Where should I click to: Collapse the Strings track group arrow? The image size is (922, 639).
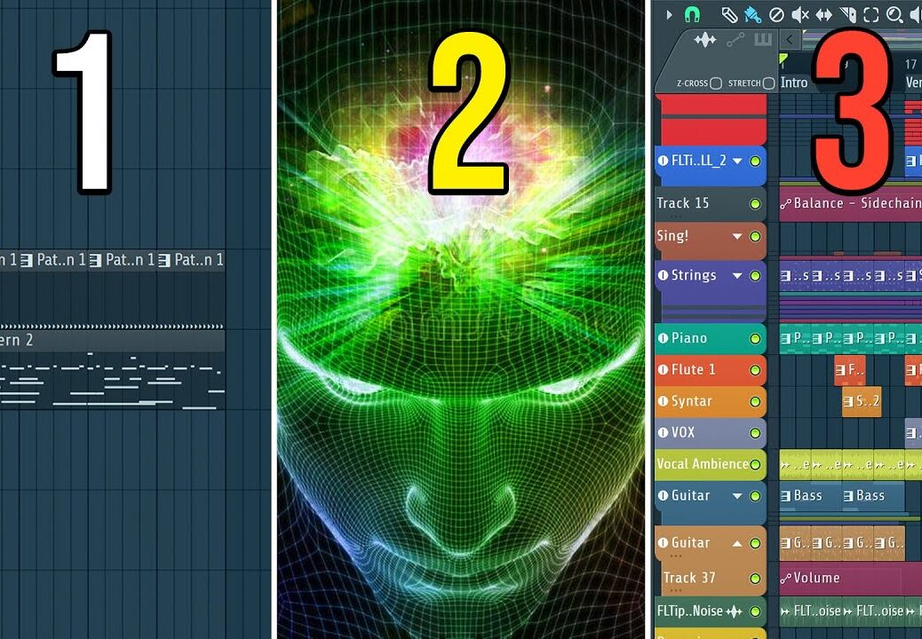pos(736,275)
